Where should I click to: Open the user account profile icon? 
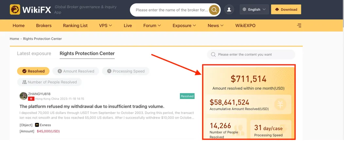point(229,9)
